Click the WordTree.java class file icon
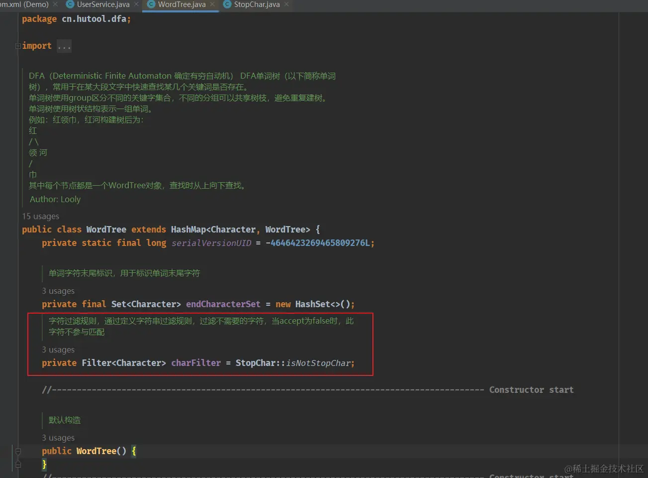Screen dimensions: 648x478 click(x=151, y=4)
